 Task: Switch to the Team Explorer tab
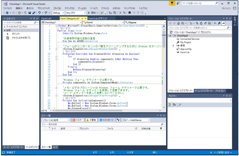[x=204, y=91]
